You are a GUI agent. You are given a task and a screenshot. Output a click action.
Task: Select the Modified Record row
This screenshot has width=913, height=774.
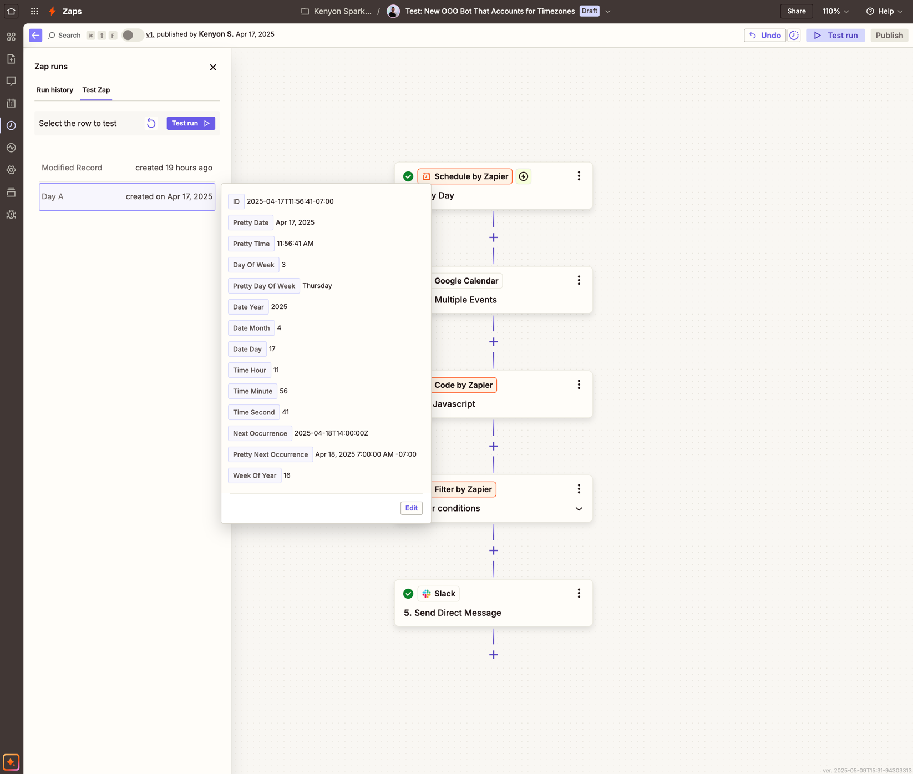tap(127, 168)
